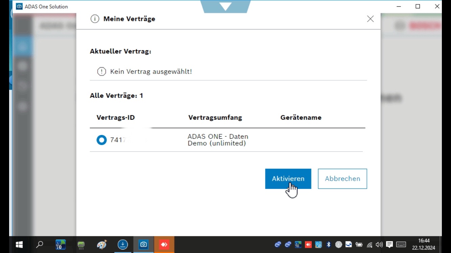Open the red remote desktop taskbar icon
This screenshot has height=253, width=451.
pos(164,245)
